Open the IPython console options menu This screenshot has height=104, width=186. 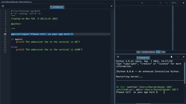pos(184,57)
